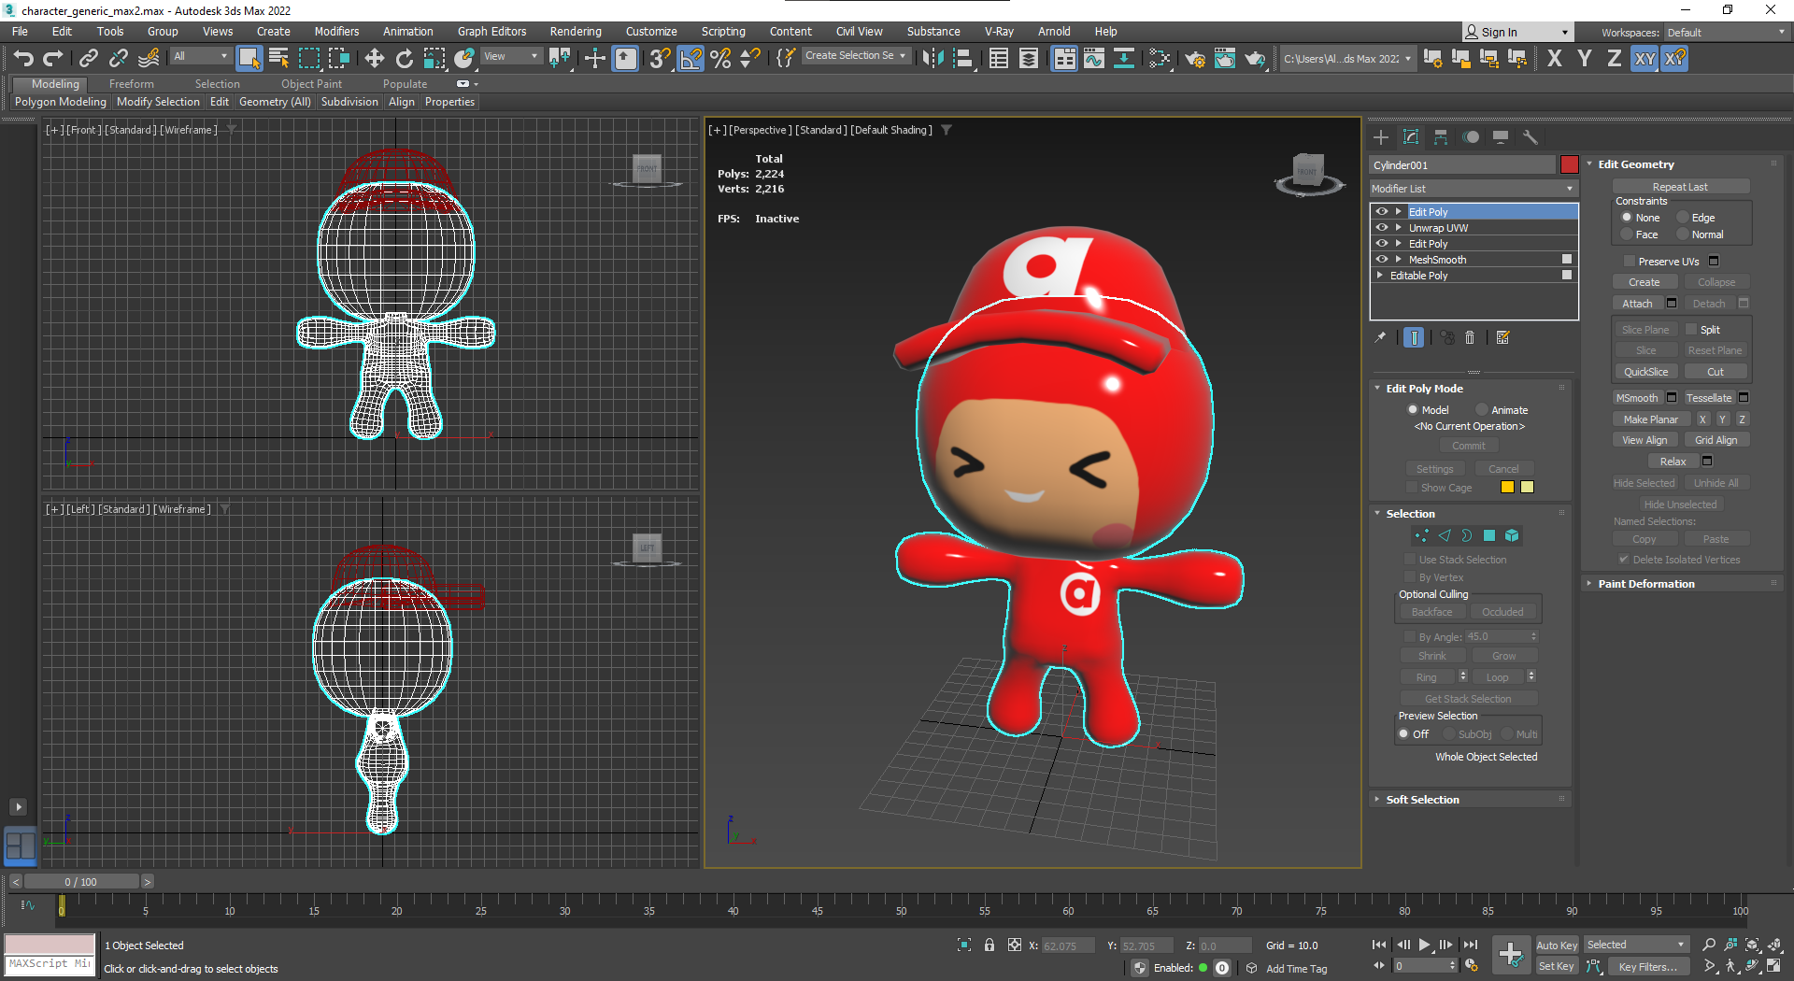
Task: Switch to the Freeform ribbon tab
Action: [x=131, y=84]
